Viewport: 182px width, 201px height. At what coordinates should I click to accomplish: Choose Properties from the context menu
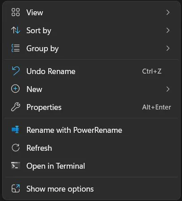coord(91,107)
